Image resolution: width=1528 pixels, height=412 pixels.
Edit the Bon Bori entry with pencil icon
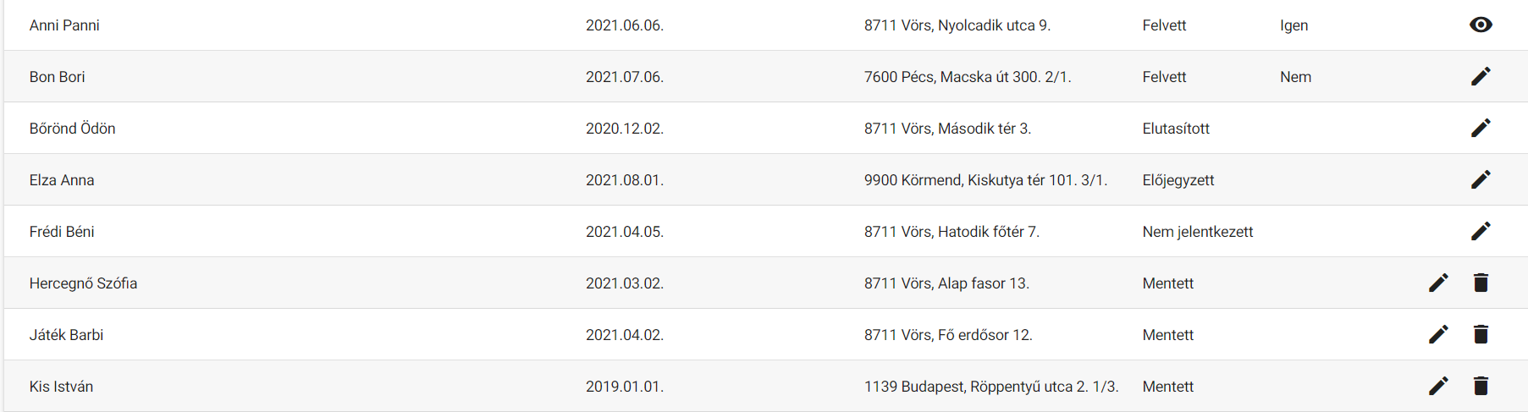click(x=1481, y=76)
